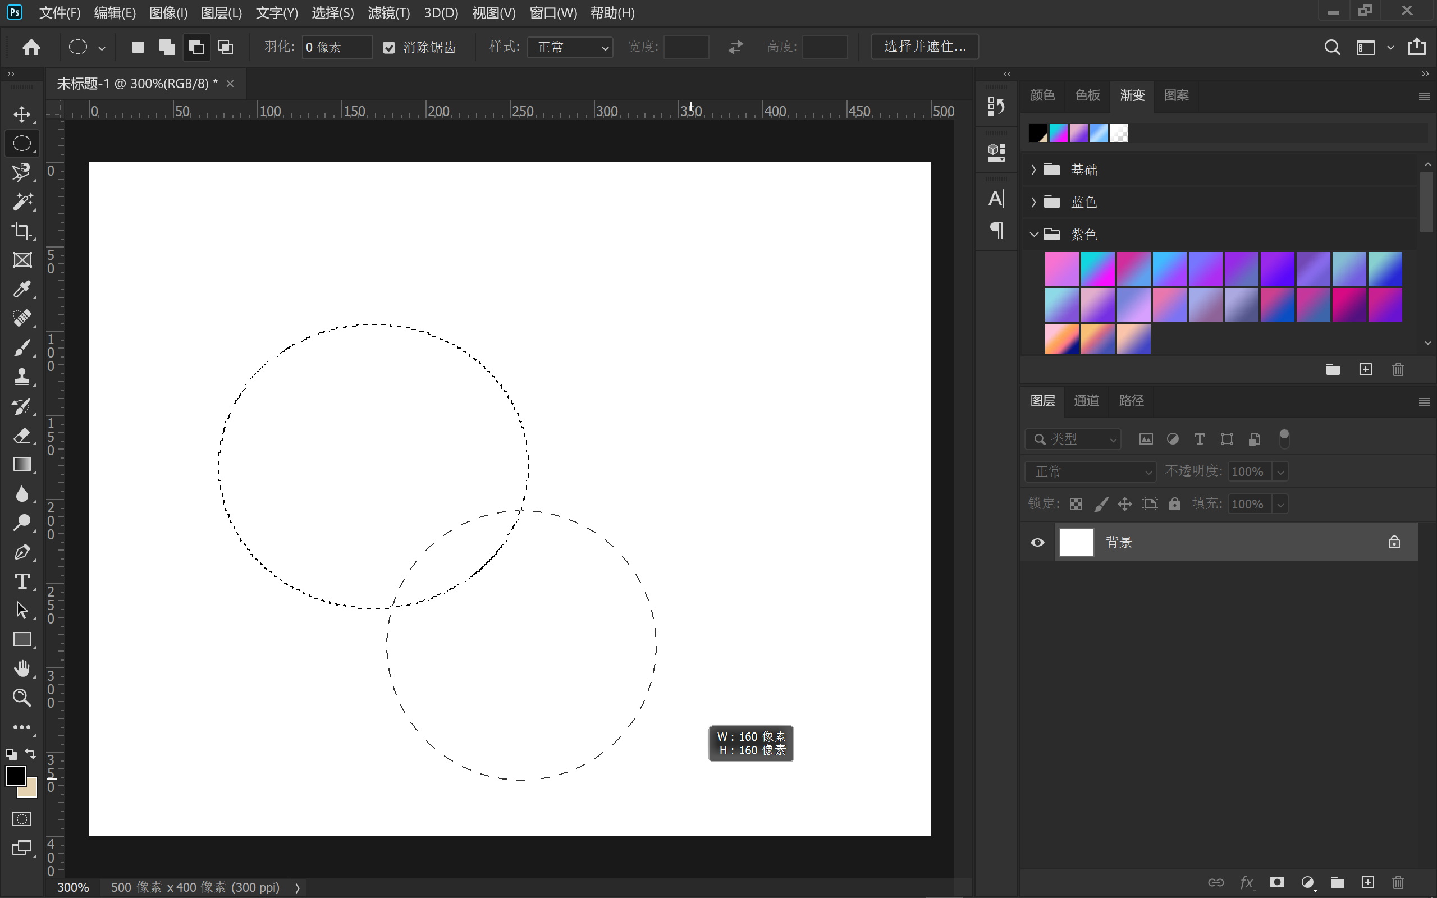Switch to the 路径 tab
The height and width of the screenshot is (898, 1437).
tap(1131, 401)
